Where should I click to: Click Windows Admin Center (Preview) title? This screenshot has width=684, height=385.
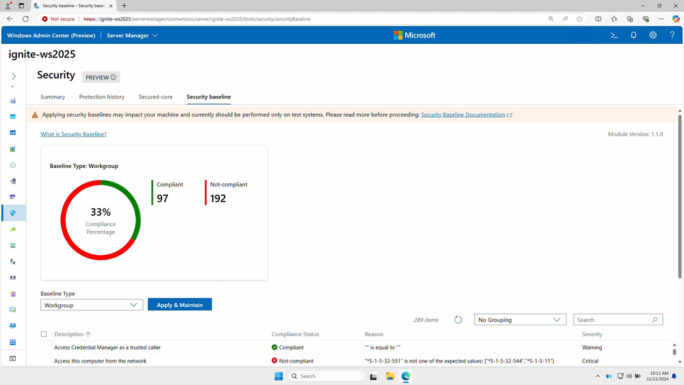(51, 36)
